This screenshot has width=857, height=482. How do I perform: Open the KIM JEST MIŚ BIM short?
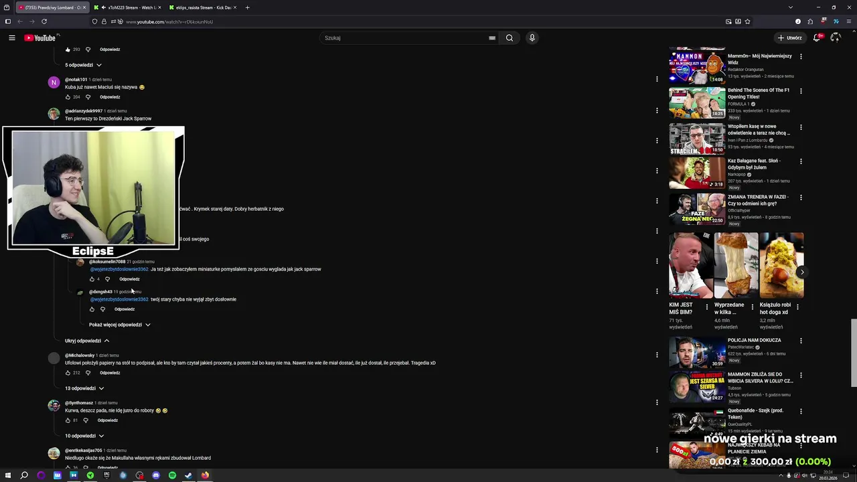tap(691, 265)
